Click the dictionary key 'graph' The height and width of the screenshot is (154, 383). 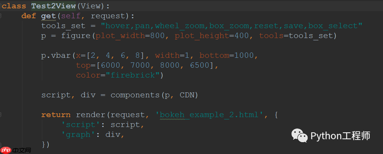pyautogui.click(x=78, y=135)
